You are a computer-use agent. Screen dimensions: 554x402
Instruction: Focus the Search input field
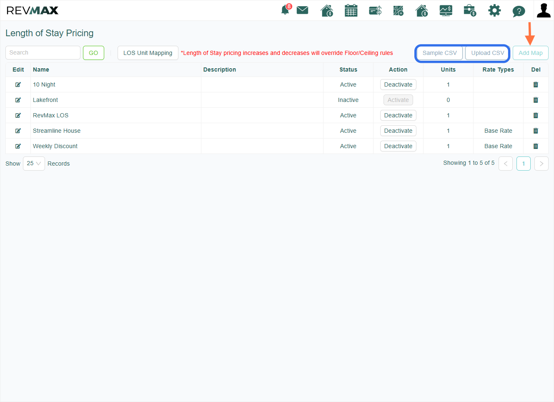tap(43, 53)
